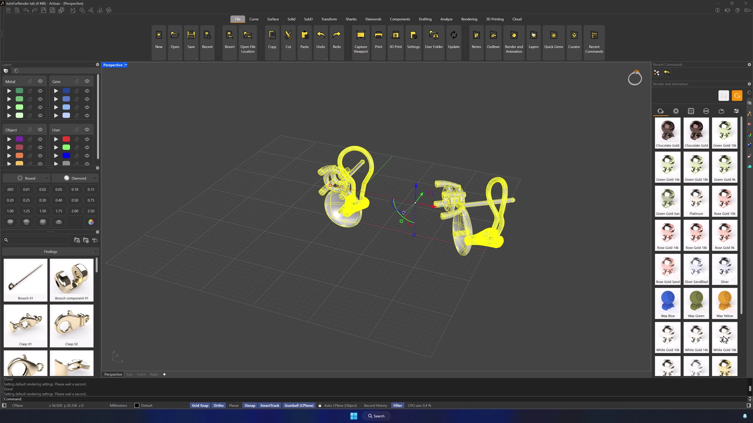Screen dimensions: 753x423
Task: Open the Quick Gems tool
Action: (x=553, y=36)
